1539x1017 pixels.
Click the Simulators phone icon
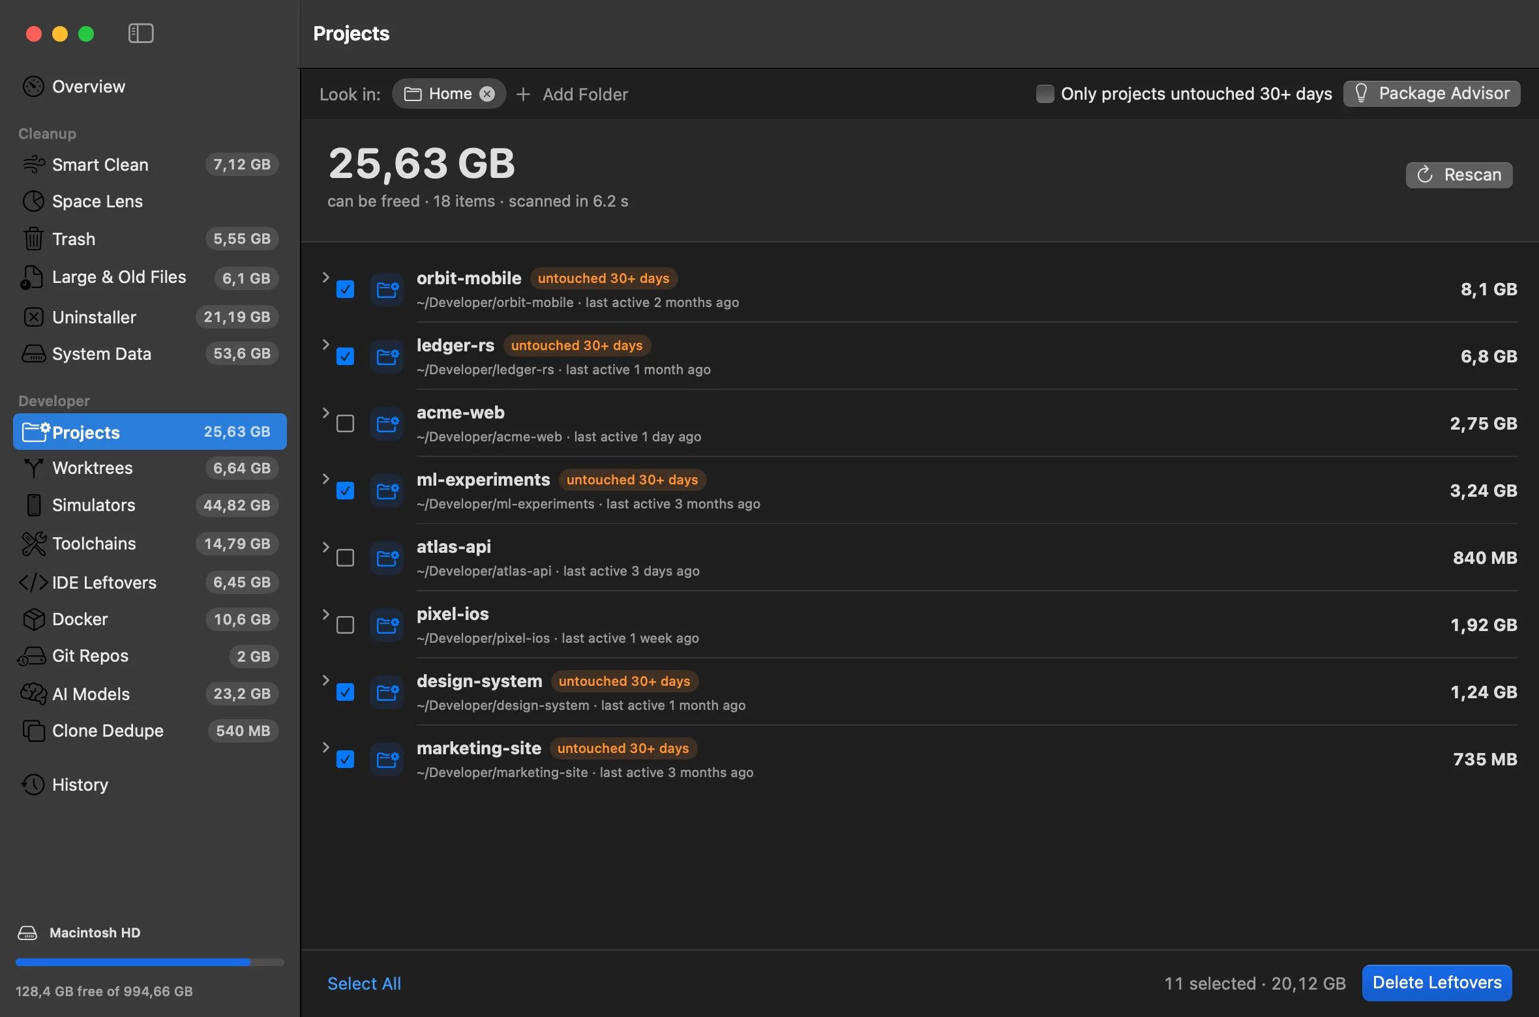click(34, 505)
